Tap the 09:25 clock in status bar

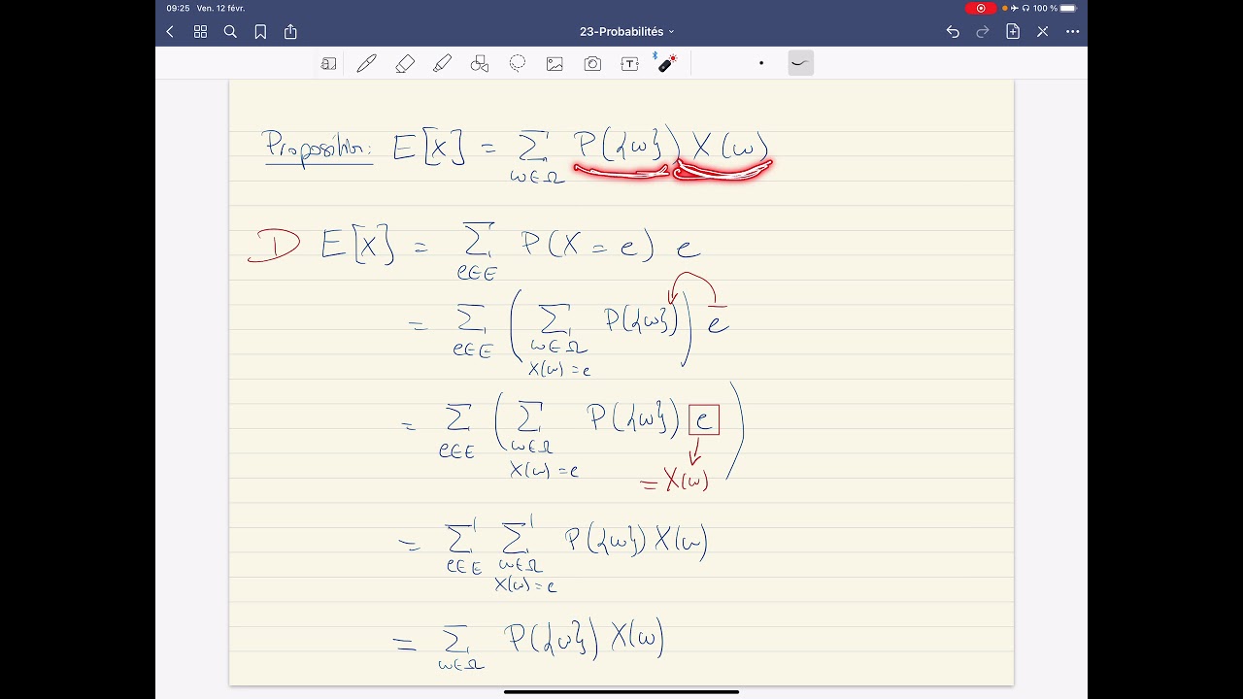pos(178,8)
